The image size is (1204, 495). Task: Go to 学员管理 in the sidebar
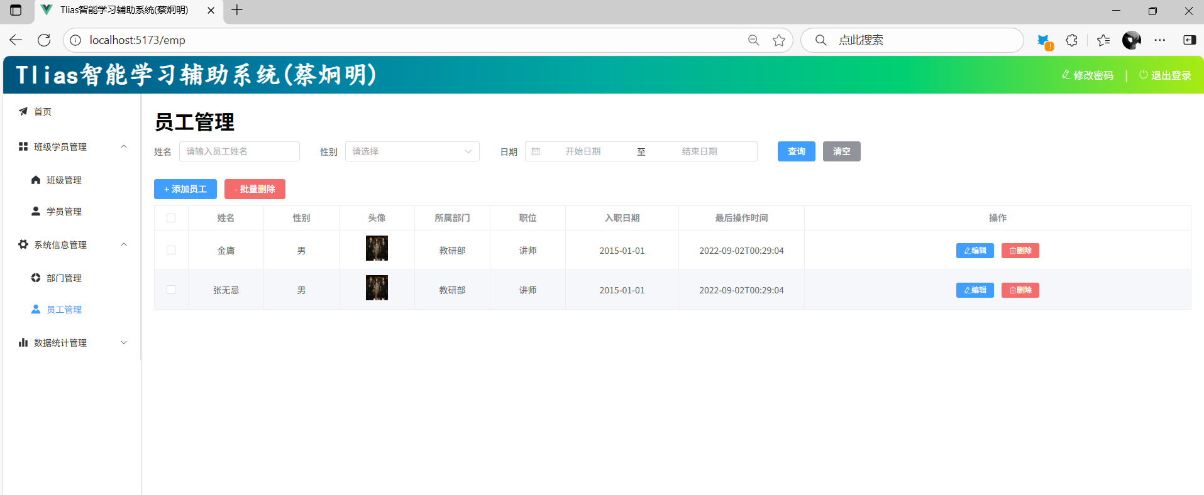point(64,211)
